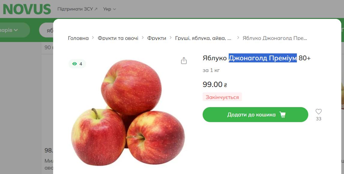
Task: Click Додати до кошика button
Action: point(255,115)
